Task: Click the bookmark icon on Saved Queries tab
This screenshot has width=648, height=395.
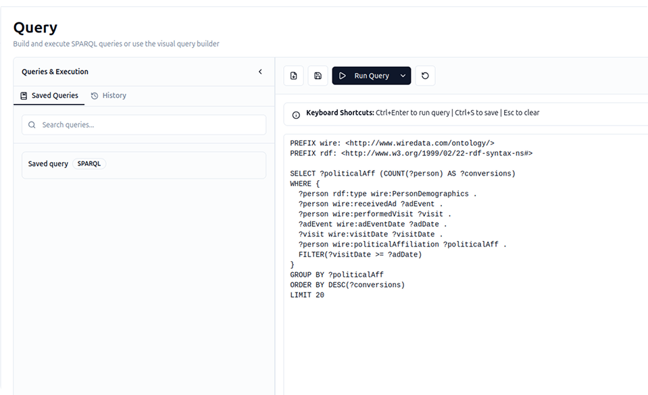Action: pyautogui.click(x=24, y=96)
